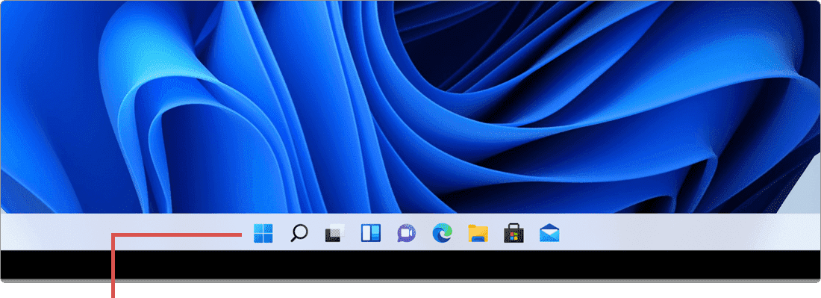The height and width of the screenshot is (298, 821).
Task: Launch Teams Chat from the taskbar
Action: (x=406, y=233)
